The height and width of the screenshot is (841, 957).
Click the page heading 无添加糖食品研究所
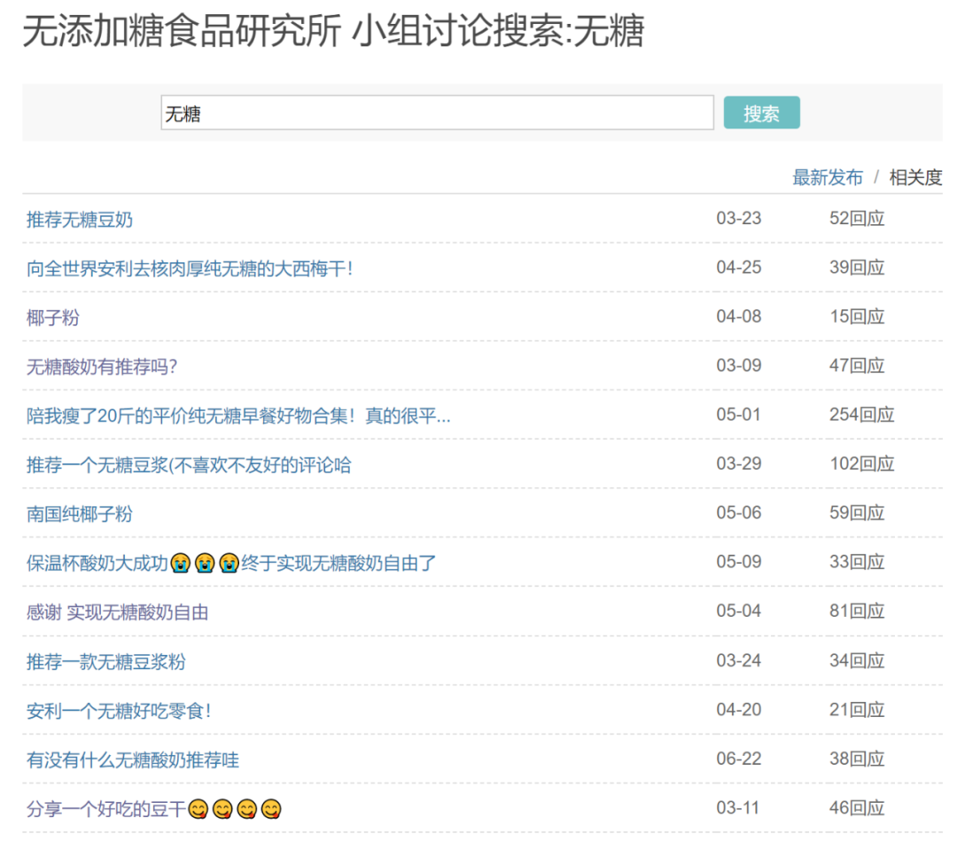181,33
